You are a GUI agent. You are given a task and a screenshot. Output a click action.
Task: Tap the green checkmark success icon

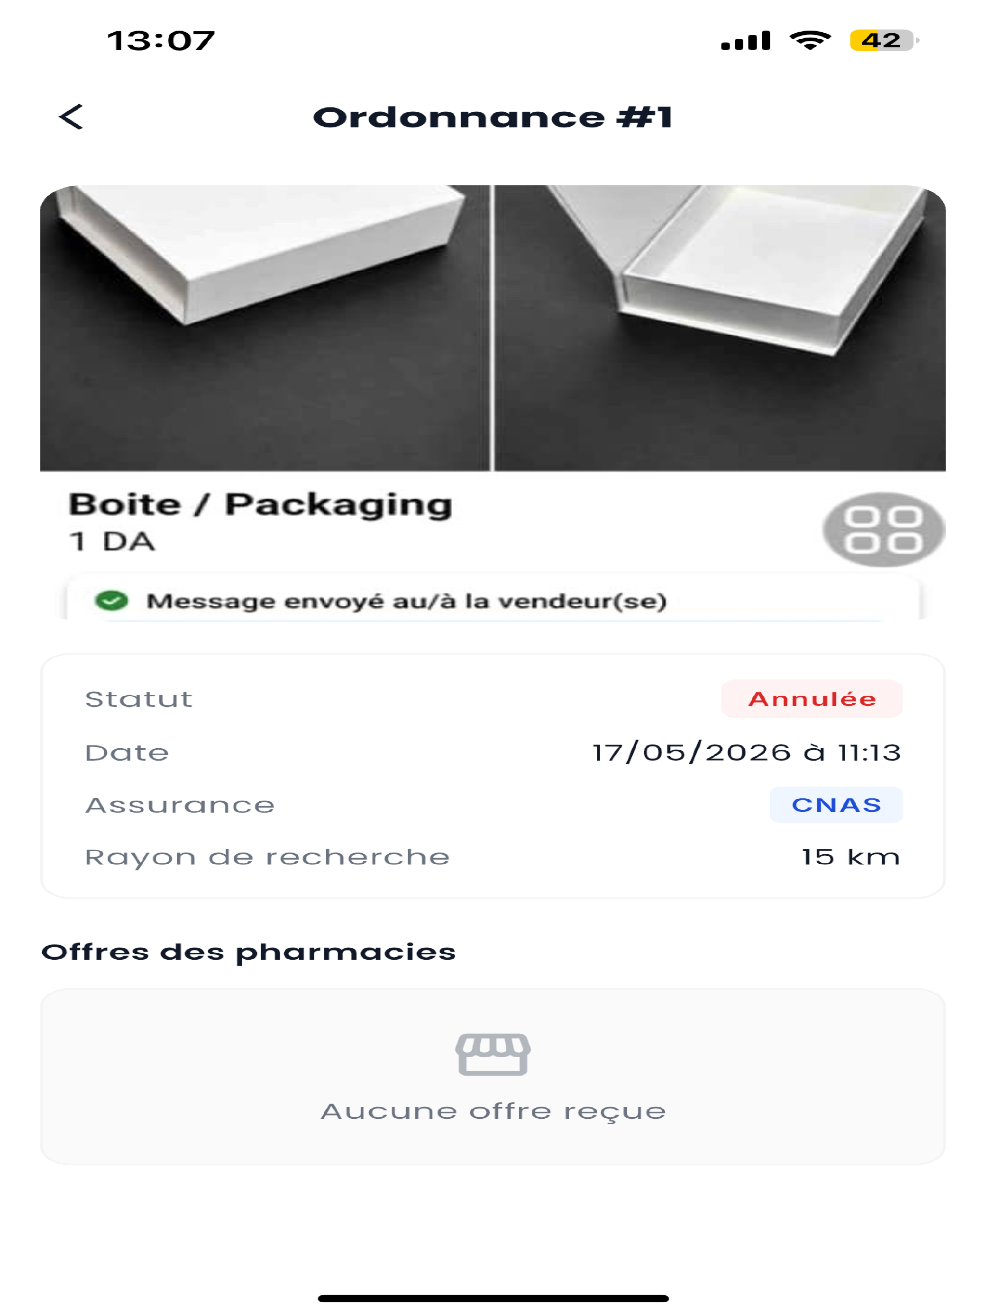pyautogui.click(x=112, y=600)
